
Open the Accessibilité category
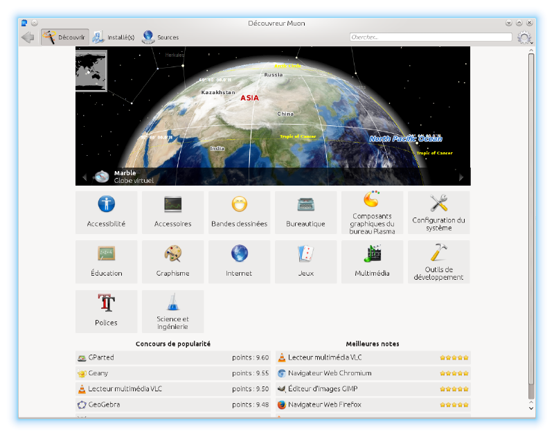107,213
